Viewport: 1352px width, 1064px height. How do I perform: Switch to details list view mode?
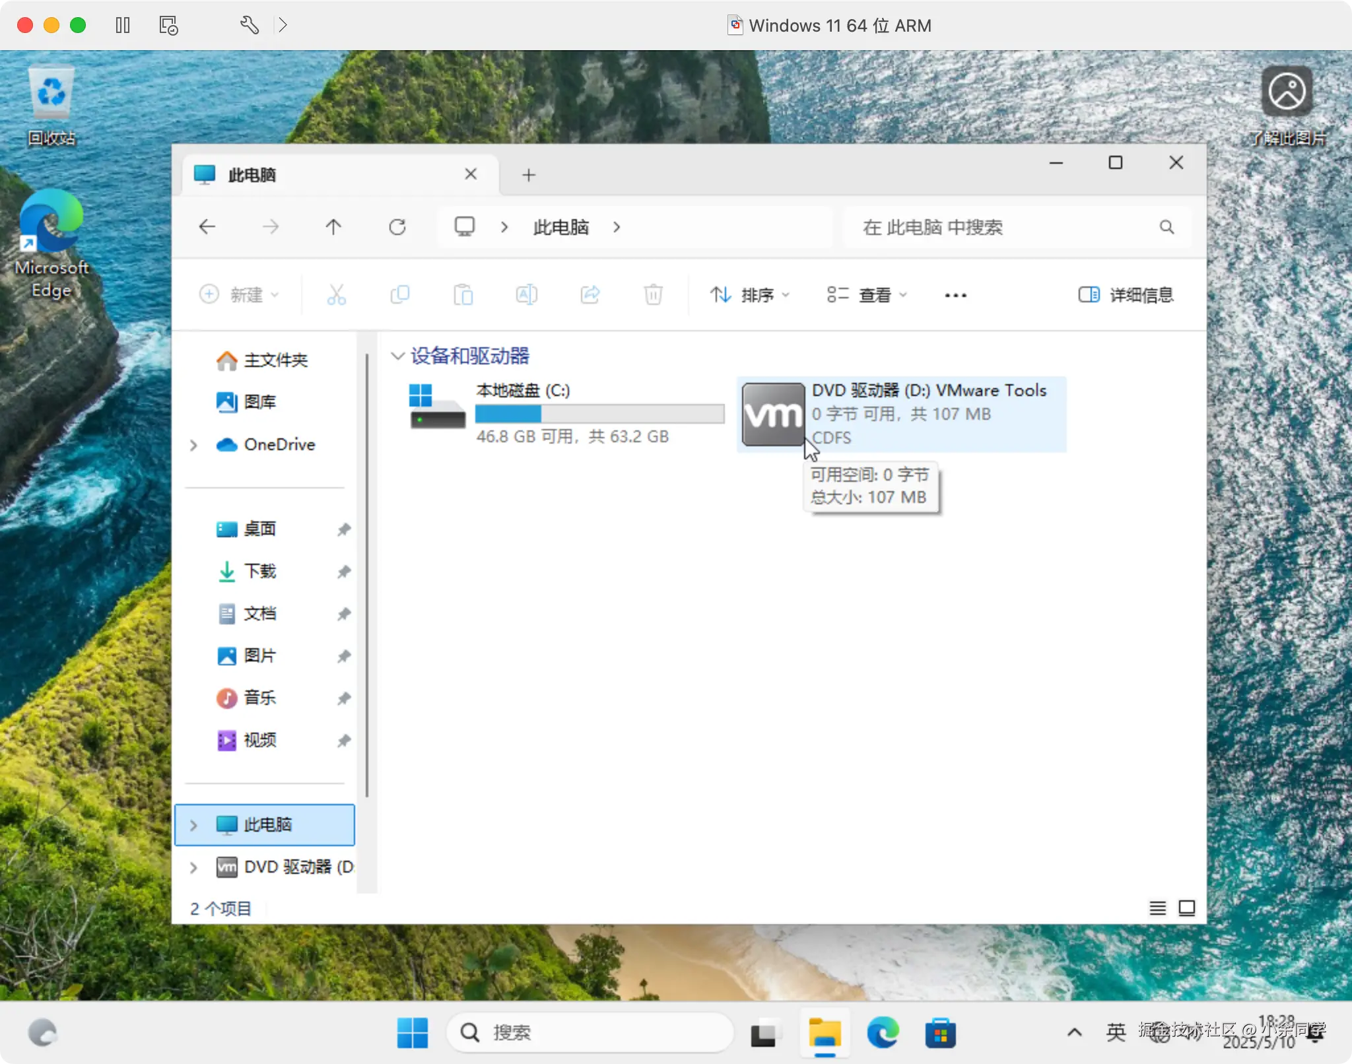[x=1157, y=908]
